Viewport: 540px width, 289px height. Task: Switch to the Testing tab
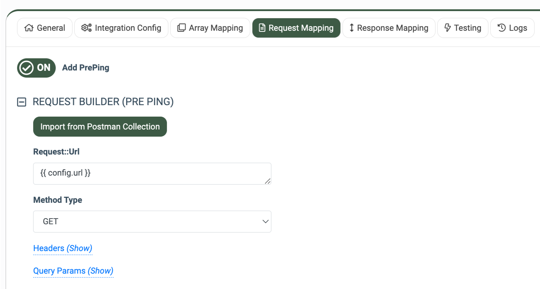pos(462,28)
